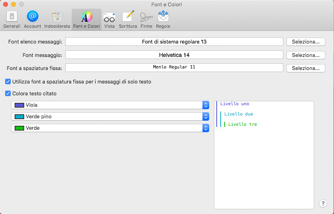
Task: Open the Viola color dropdown
Action: (110, 105)
